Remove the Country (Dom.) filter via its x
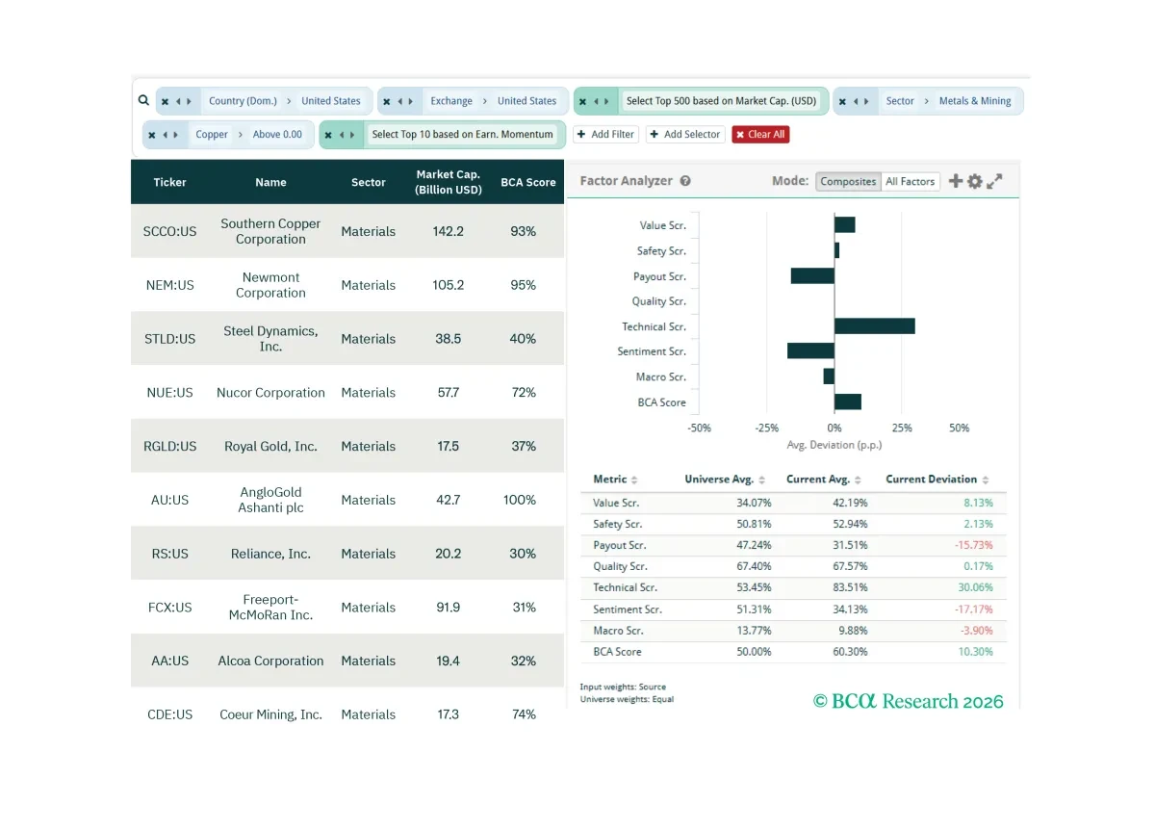This screenshot has height=830, width=1155. coord(165,101)
